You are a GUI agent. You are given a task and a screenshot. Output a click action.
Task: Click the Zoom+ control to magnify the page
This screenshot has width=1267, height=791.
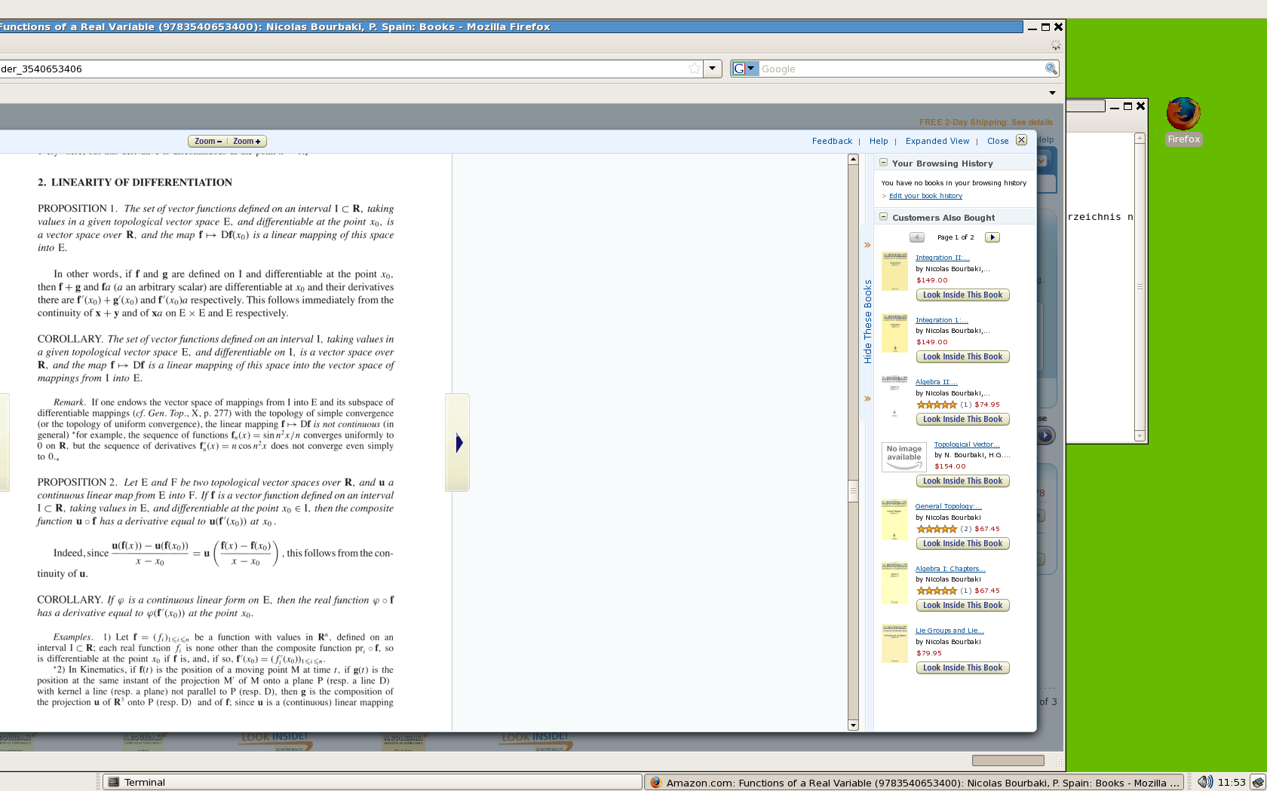pyautogui.click(x=247, y=141)
